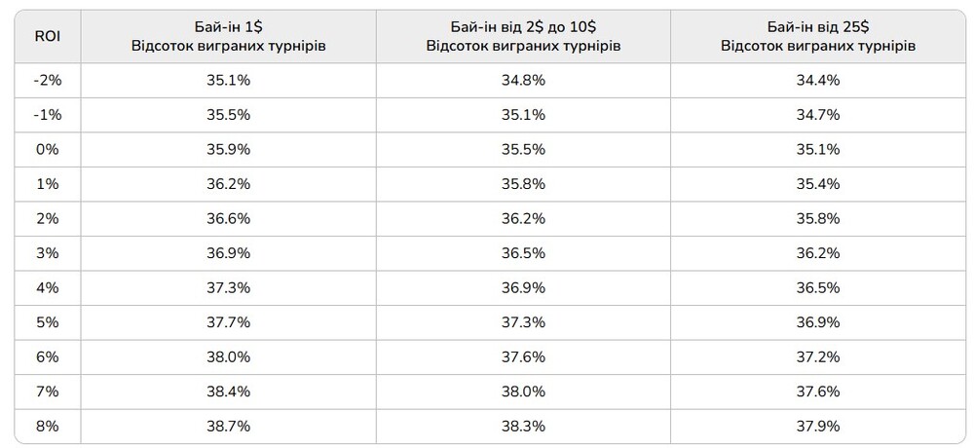Select the 38.7% cell in the last row

click(x=229, y=427)
